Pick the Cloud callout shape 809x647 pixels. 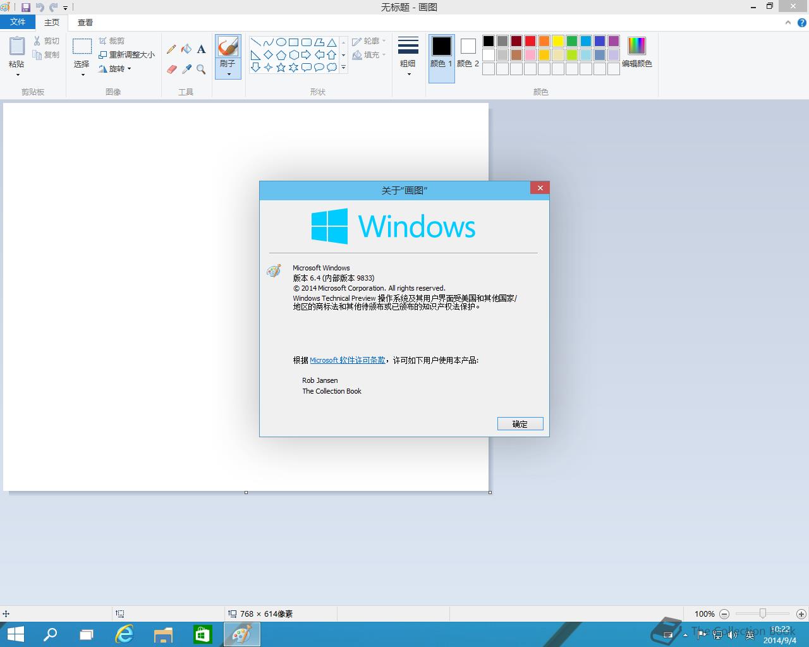(x=332, y=68)
